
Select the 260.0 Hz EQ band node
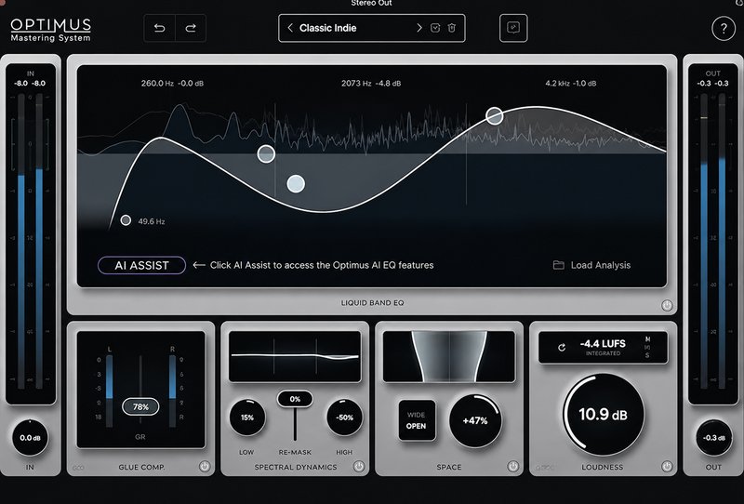(x=266, y=153)
